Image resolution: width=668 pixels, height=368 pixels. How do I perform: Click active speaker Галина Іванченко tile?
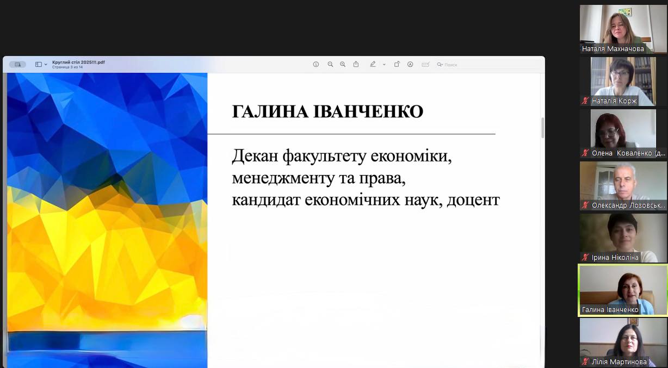click(x=623, y=290)
